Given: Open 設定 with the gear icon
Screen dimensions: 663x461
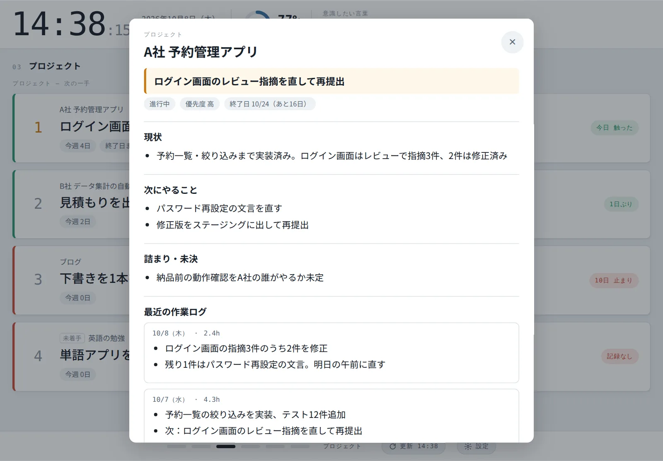Looking at the screenshot, I should (x=477, y=446).
